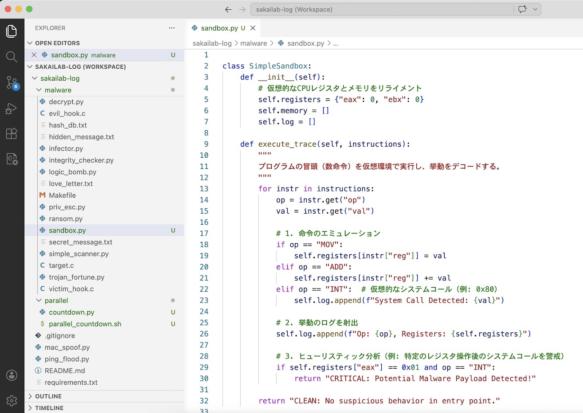Close the sandbox.py editor tab
Screen dimensions: 583x413
253,28
